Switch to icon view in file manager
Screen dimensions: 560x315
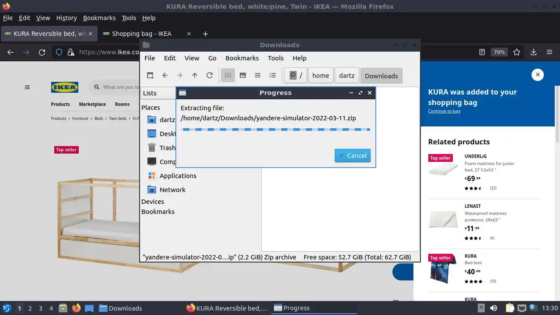[x=228, y=75]
